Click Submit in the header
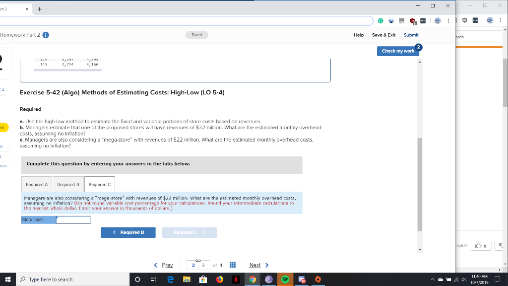This screenshot has width=508, height=286. (x=411, y=35)
